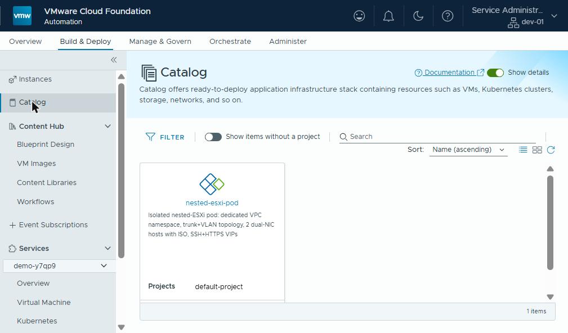The image size is (568, 333).
Task: Enable Show items without a project
Action: point(213,137)
